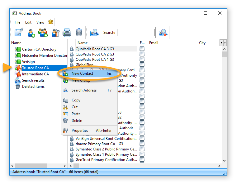Toggle checkbox for GeoTrust Primary Certification Authority

point(142,159)
